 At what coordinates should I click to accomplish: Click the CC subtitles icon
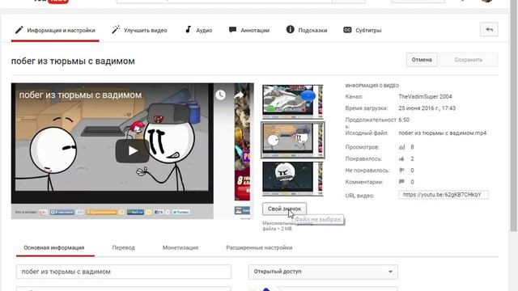pyautogui.click(x=347, y=30)
